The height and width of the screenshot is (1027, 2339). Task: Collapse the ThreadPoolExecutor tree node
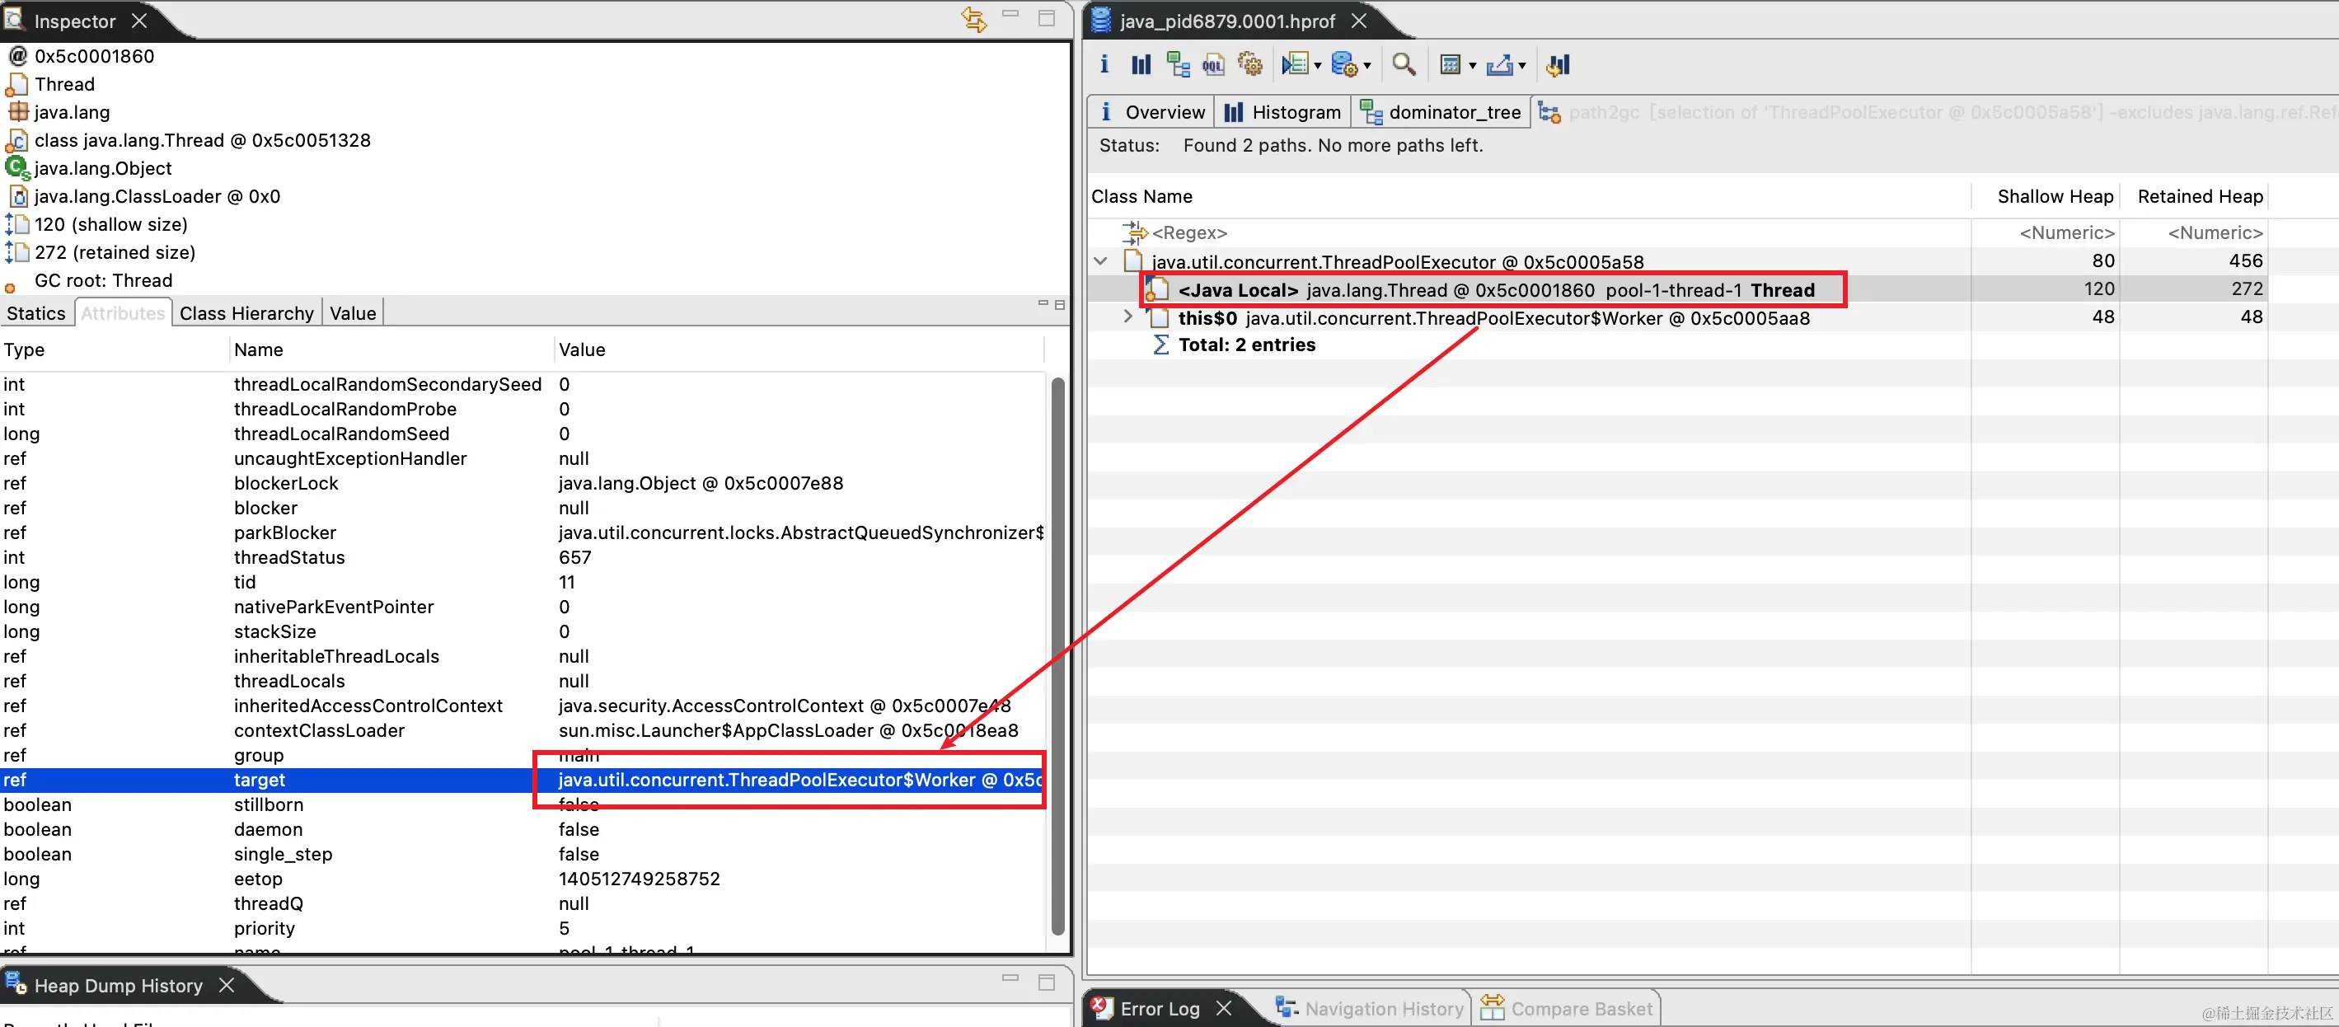[1100, 261]
